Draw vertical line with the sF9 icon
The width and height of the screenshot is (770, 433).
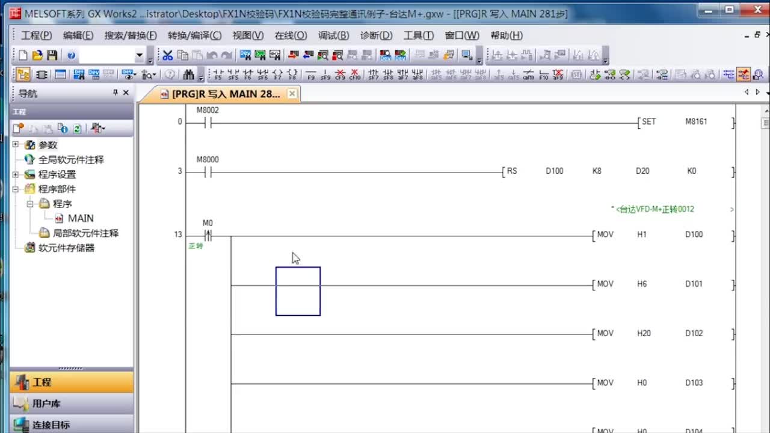click(x=325, y=75)
